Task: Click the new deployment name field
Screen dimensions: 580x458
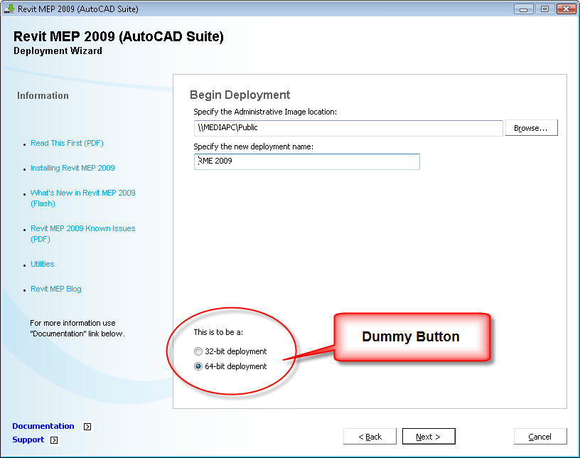Action: click(306, 161)
